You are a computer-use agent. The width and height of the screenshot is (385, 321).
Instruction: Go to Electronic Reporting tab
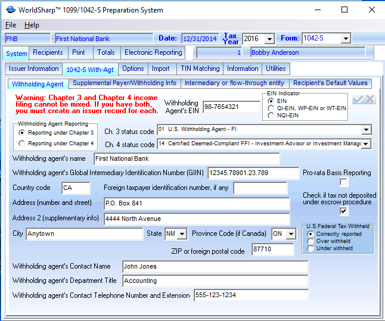pos(153,52)
